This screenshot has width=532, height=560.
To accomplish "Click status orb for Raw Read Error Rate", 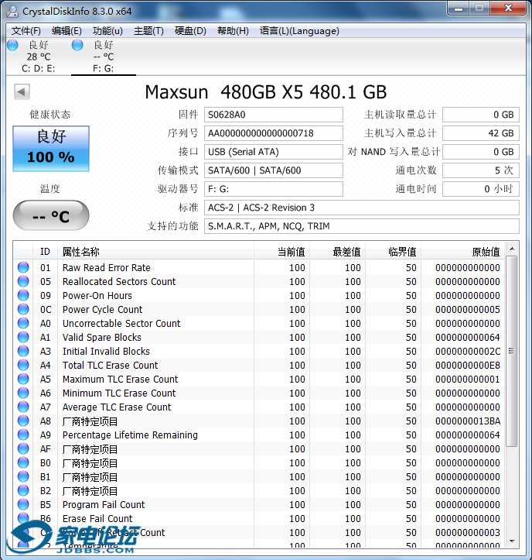I will click(23, 267).
